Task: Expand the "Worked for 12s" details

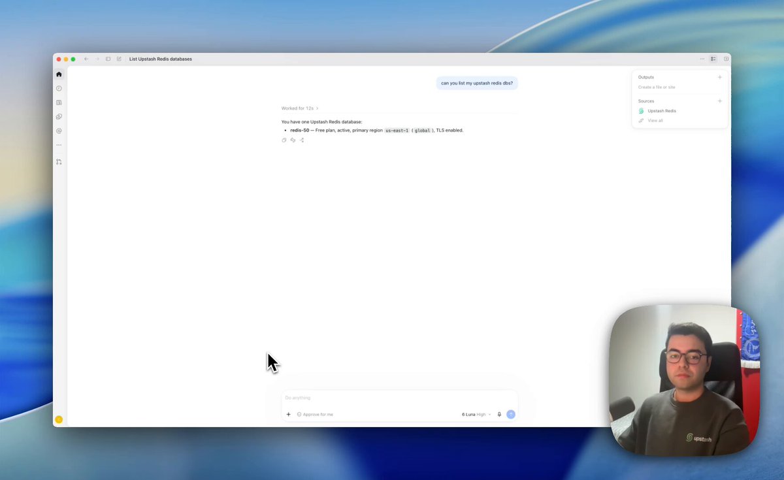Action: pos(300,108)
